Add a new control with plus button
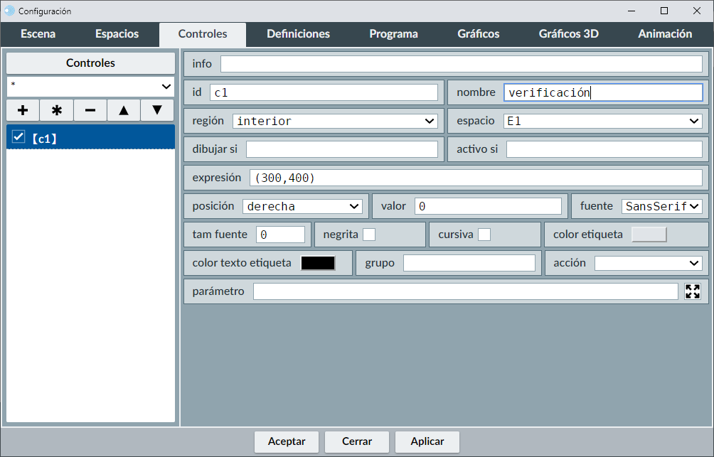 click(23, 110)
